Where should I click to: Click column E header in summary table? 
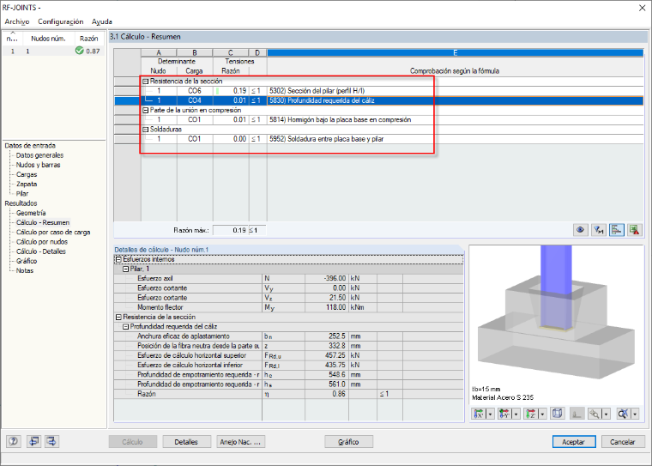pyautogui.click(x=455, y=53)
